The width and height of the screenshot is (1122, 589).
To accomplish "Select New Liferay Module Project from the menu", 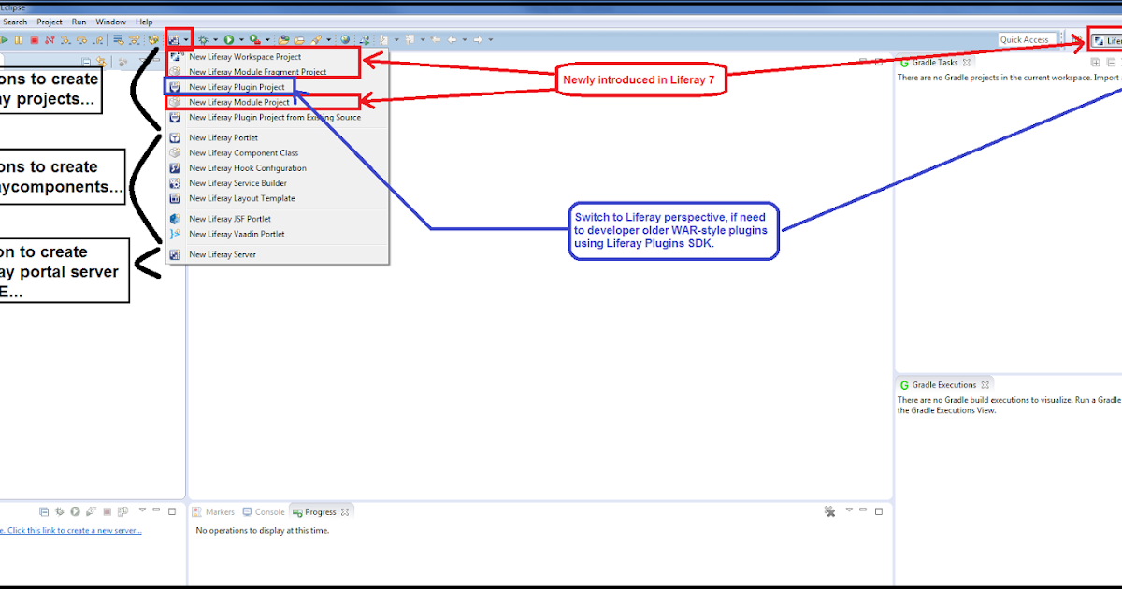I will pos(239,101).
